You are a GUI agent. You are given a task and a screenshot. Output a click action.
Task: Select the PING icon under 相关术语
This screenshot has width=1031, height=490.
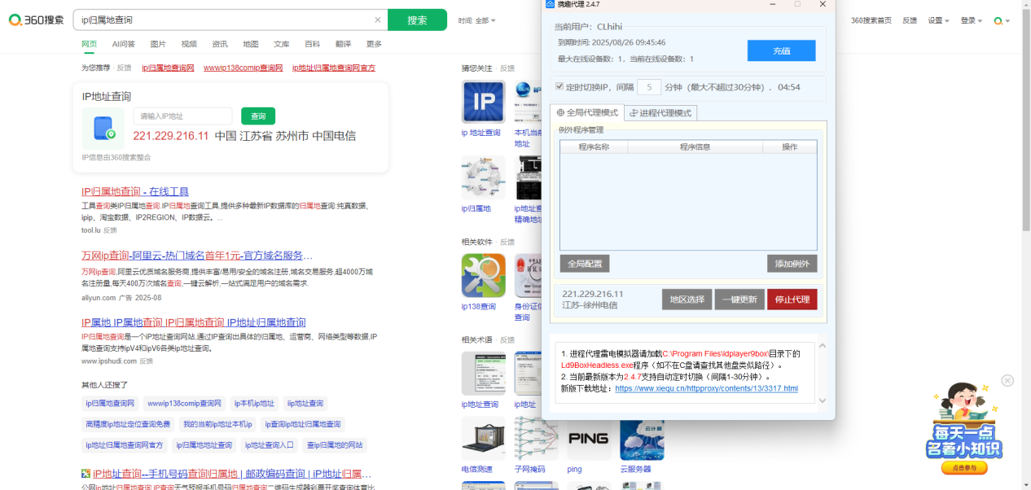588,440
